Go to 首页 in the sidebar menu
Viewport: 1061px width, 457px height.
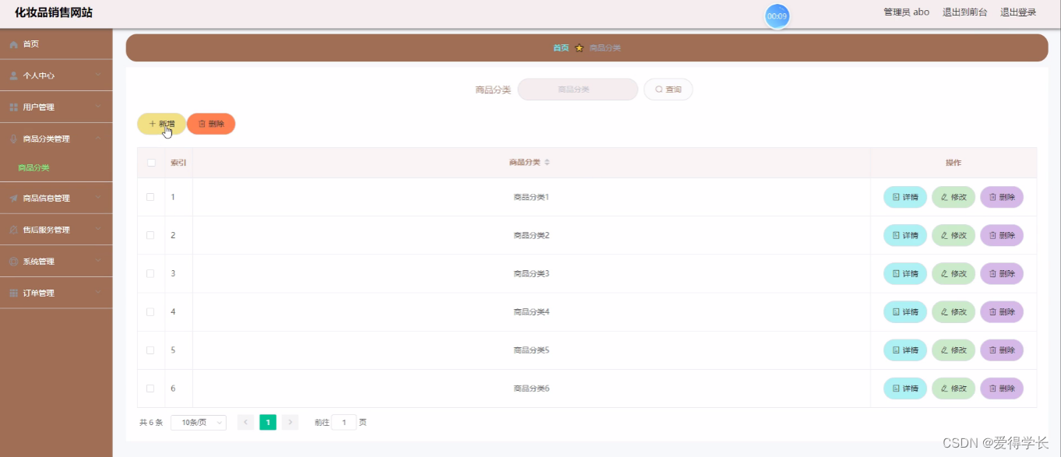click(x=56, y=44)
